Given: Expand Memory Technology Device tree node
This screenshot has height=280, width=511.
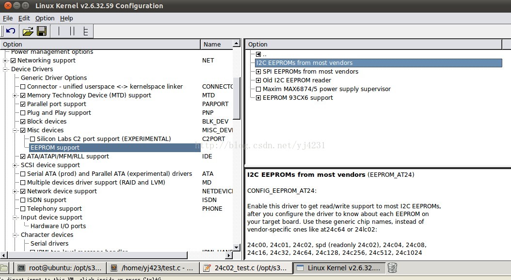Looking at the screenshot, I should (x=15, y=95).
